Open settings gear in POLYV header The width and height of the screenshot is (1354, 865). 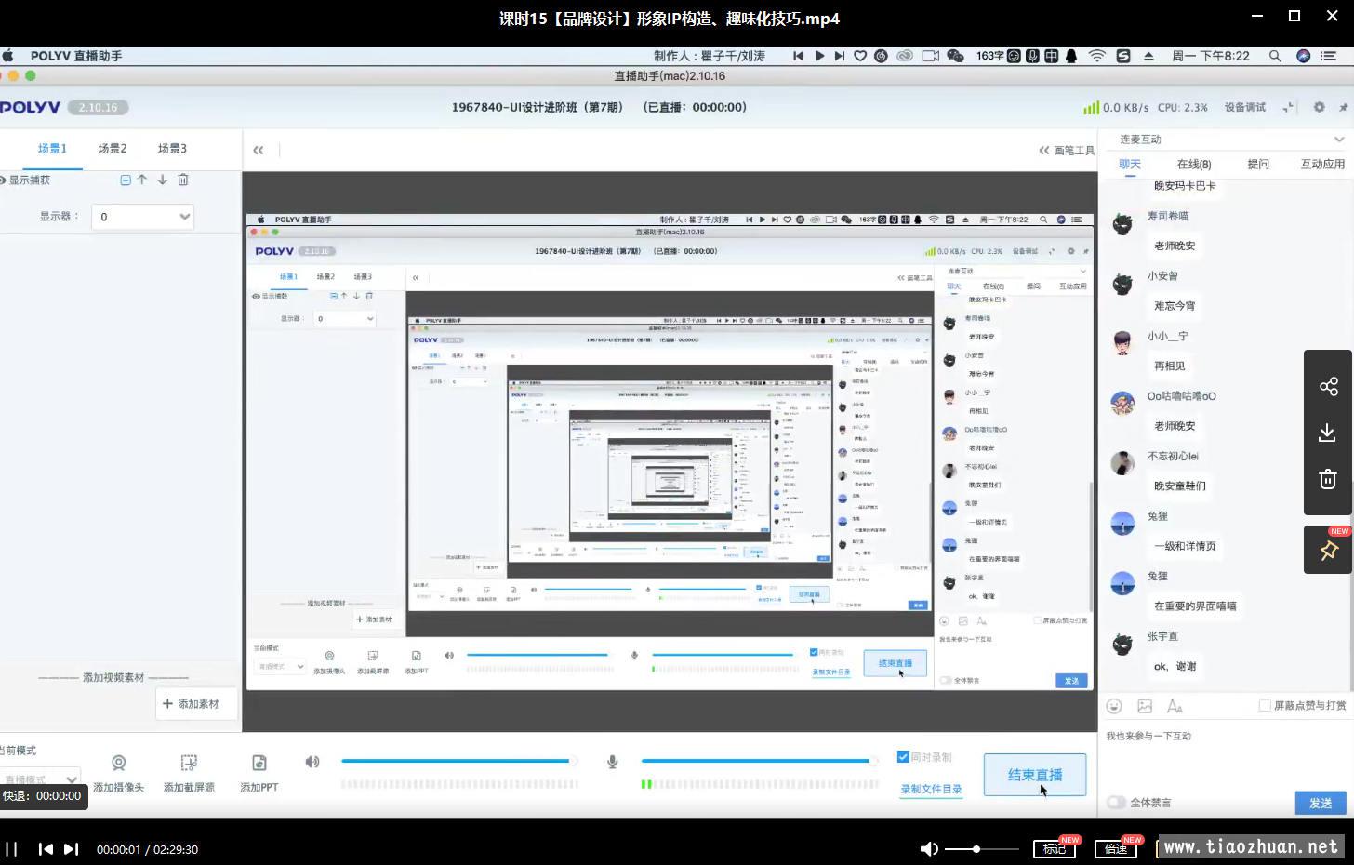tap(1319, 107)
